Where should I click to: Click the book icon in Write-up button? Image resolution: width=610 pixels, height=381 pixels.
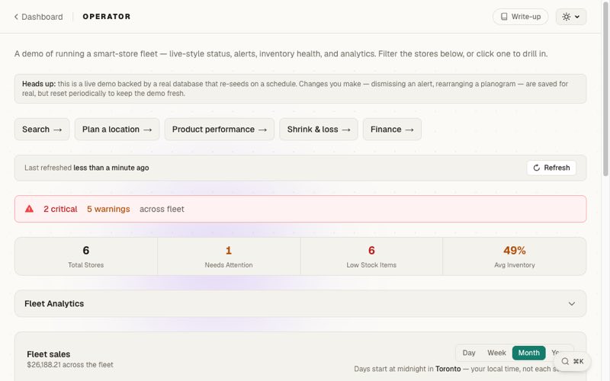click(x=504, y=17)
